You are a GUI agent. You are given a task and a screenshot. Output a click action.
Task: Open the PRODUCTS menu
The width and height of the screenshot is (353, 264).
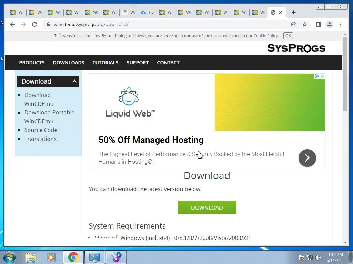click(32, 63)
